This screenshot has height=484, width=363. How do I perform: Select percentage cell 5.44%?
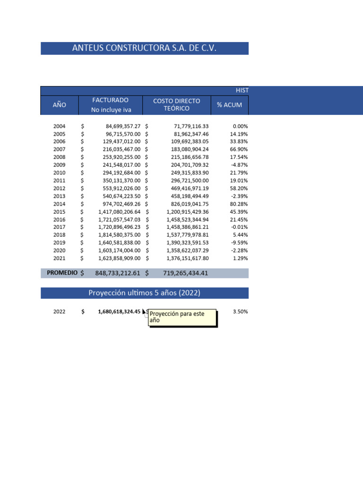[x=240, y=235]
